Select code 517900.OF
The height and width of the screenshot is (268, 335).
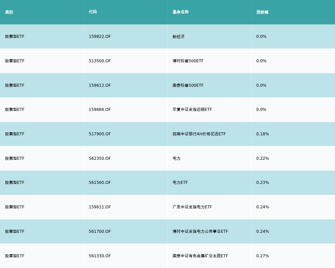point(100,134)
